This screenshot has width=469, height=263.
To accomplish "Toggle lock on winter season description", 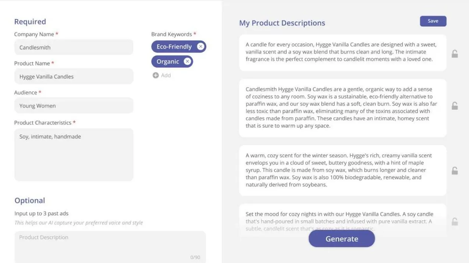I will tap(455, 171).
